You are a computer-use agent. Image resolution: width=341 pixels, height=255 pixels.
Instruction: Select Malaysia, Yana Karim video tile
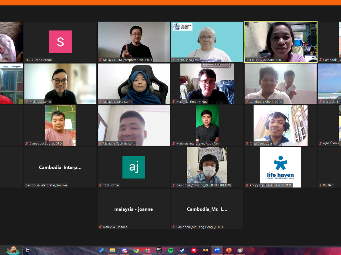click(134, 84)
